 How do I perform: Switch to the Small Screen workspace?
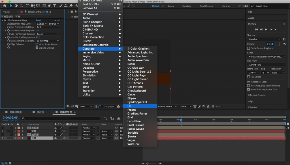click(206, 6)
